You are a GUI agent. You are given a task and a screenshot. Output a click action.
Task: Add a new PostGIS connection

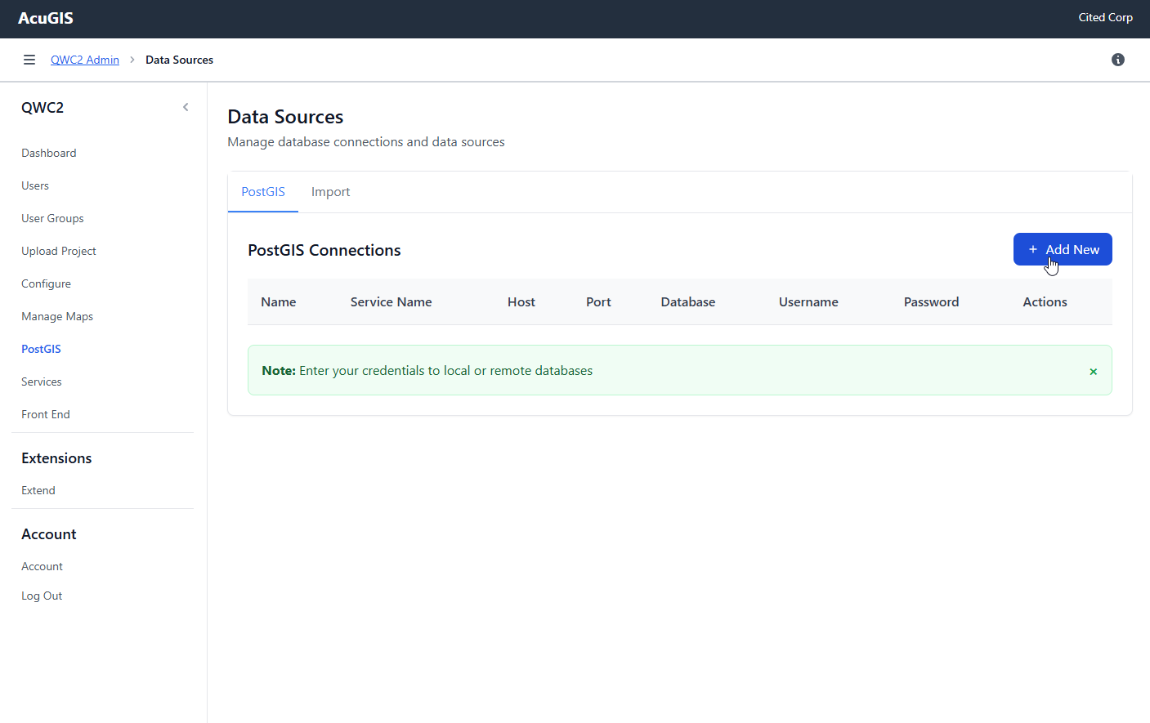pos(1062,249)
